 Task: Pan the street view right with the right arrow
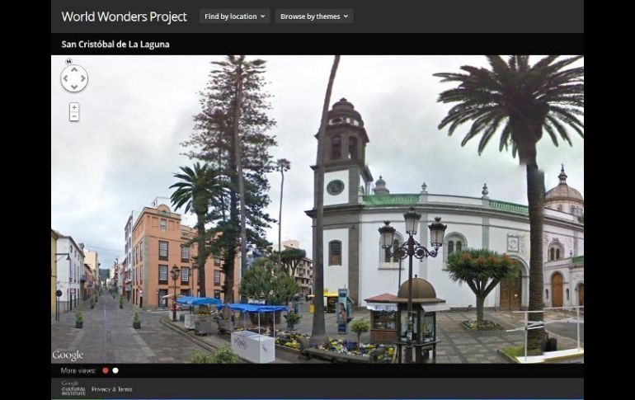83,79
